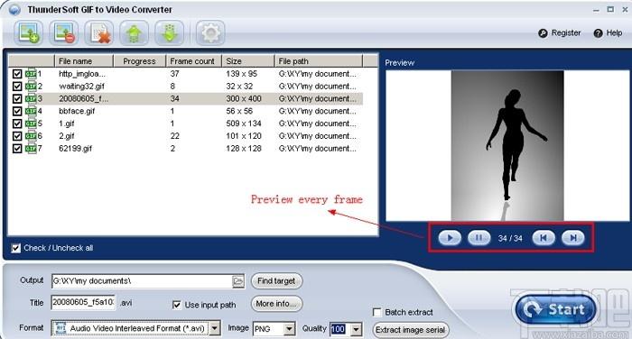Screen dimensions: 632x339
Task: Open the Image type PNG dropdown
Action: pos(290,329)
